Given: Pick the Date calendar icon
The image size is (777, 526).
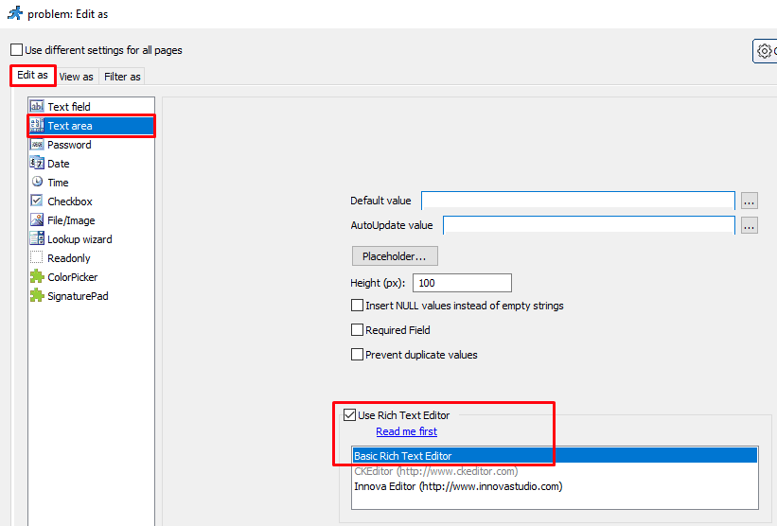Looking at the screenshot, I should click(x=37, y=164).
